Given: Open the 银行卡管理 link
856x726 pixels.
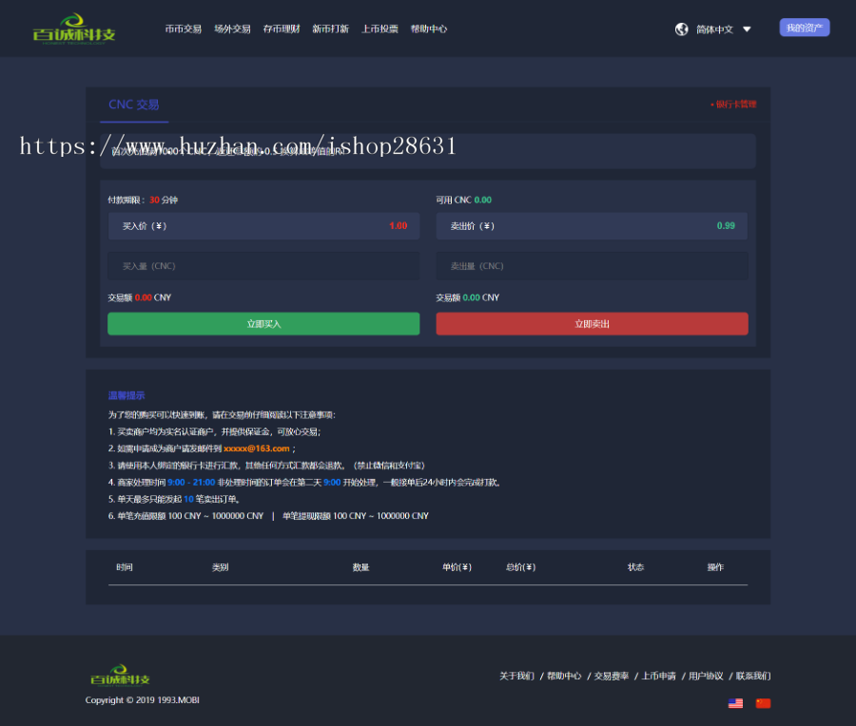Looking at the screenshot, I should coord(733,104).
